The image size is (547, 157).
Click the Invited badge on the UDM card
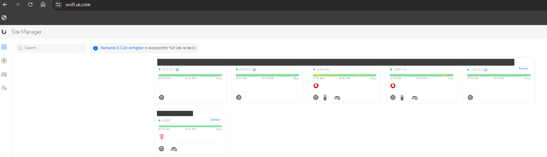click(x=215, y=120)
